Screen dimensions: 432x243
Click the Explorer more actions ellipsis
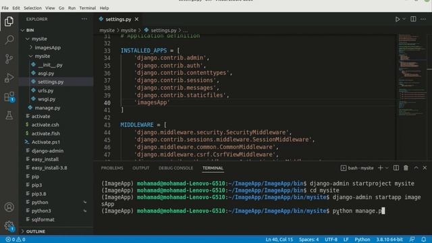(84, 19)
